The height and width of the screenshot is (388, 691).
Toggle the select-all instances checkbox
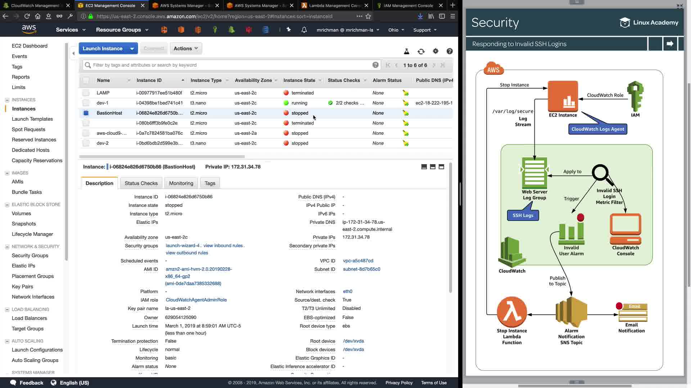(x=86, y=80)
